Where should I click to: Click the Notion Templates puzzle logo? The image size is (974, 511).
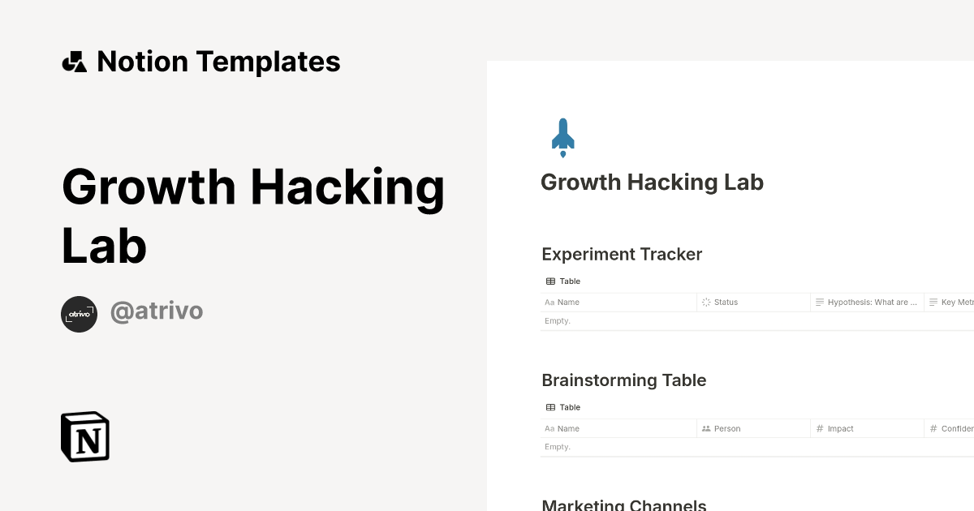click(75, 61)
